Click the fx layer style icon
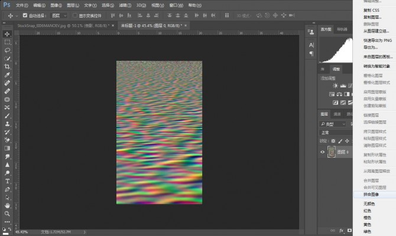Screen dimensions: 396x236 click(342, 232)
